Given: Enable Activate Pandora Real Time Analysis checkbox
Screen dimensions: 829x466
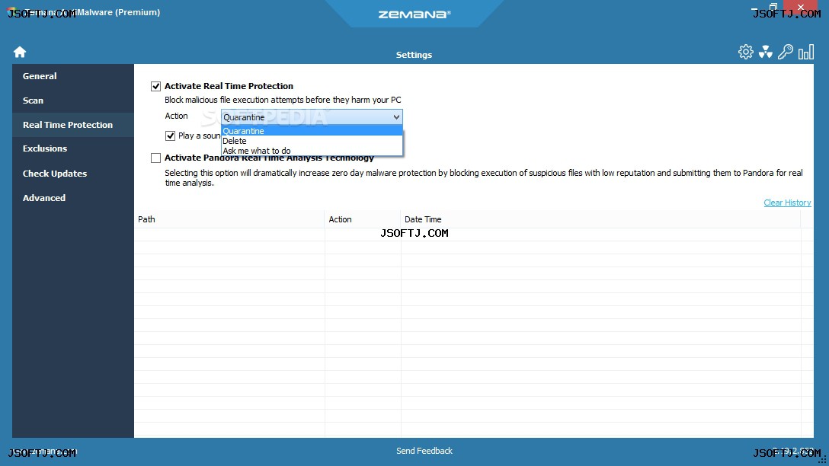Looking at the screenshot, I should [155, 158].
